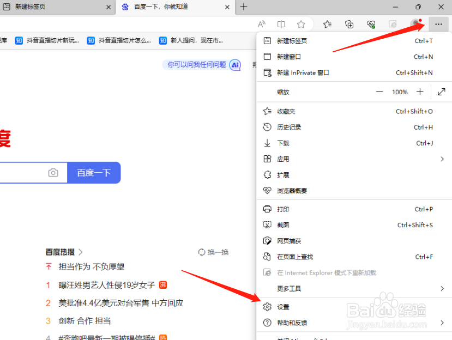Screen dimensions: 452x340
Task: Click the refresh icon beside 换一换
Action: click(202, 252)
